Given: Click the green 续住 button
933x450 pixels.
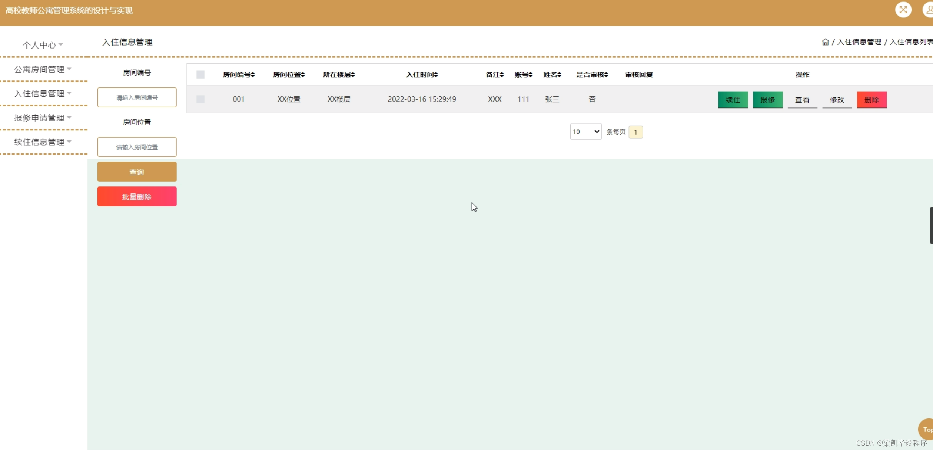Looking at the screenshot, I should click(733, 100).
